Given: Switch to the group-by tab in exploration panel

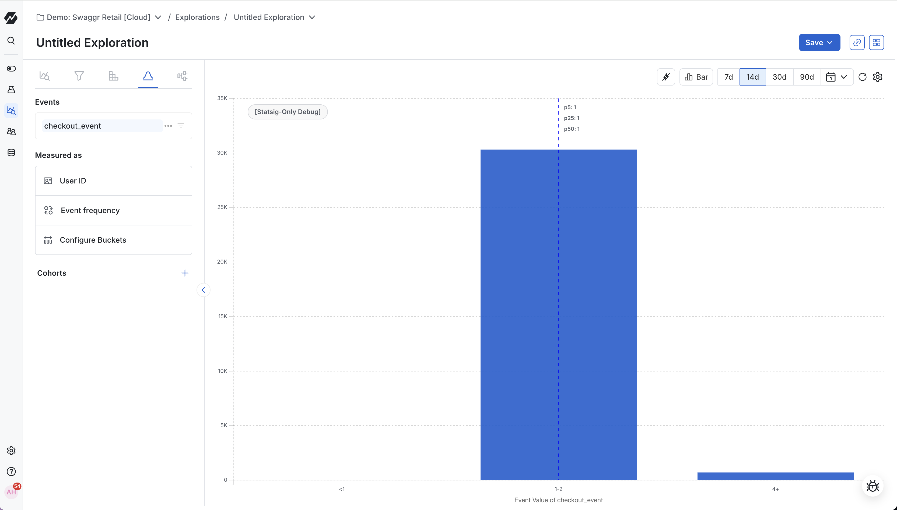Looking at the screenshot, I should click(x=113, y=76).
